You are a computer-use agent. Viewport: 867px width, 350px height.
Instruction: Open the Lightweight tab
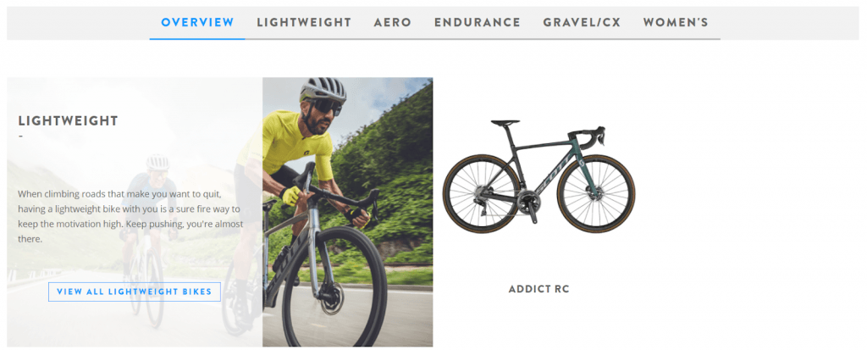pos(304,23)
